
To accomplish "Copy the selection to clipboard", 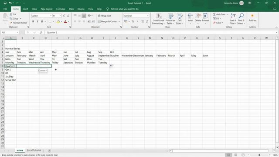I will click(14, 18).
